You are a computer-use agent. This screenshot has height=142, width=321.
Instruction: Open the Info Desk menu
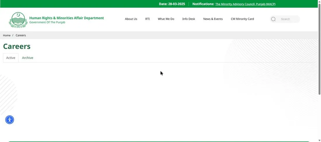coord(189,19)
